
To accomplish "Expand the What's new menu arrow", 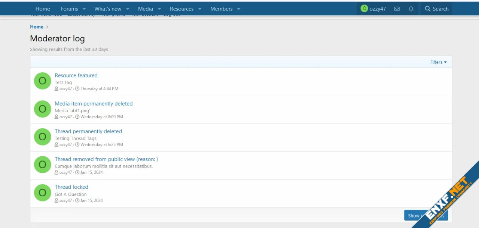I will pos(128,9).
